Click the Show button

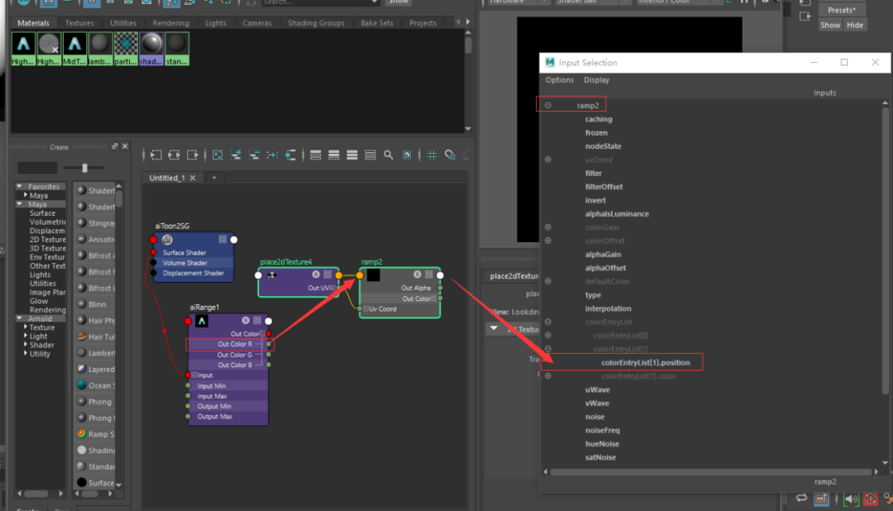coord(830,25)
